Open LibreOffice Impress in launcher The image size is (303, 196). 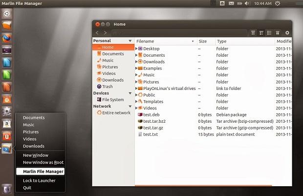tap(7, 87)
